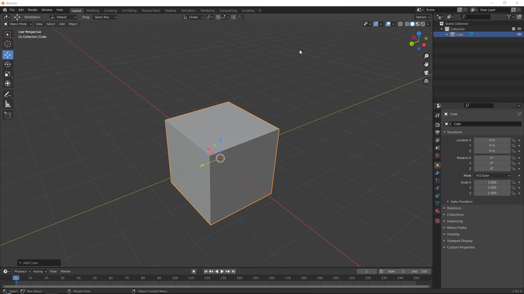Select Solid viewport shading mode
524x294 pixels.
point(412,24)
